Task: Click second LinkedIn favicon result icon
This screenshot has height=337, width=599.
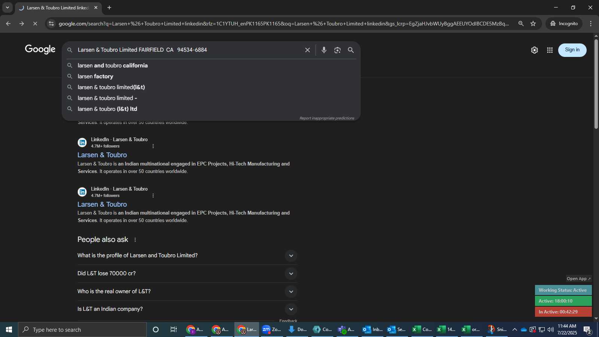Action: (x=82, y=192)
